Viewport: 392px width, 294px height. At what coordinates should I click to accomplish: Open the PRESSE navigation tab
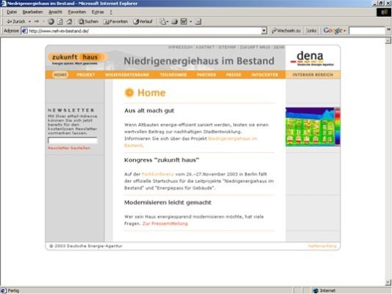[233, 75]
